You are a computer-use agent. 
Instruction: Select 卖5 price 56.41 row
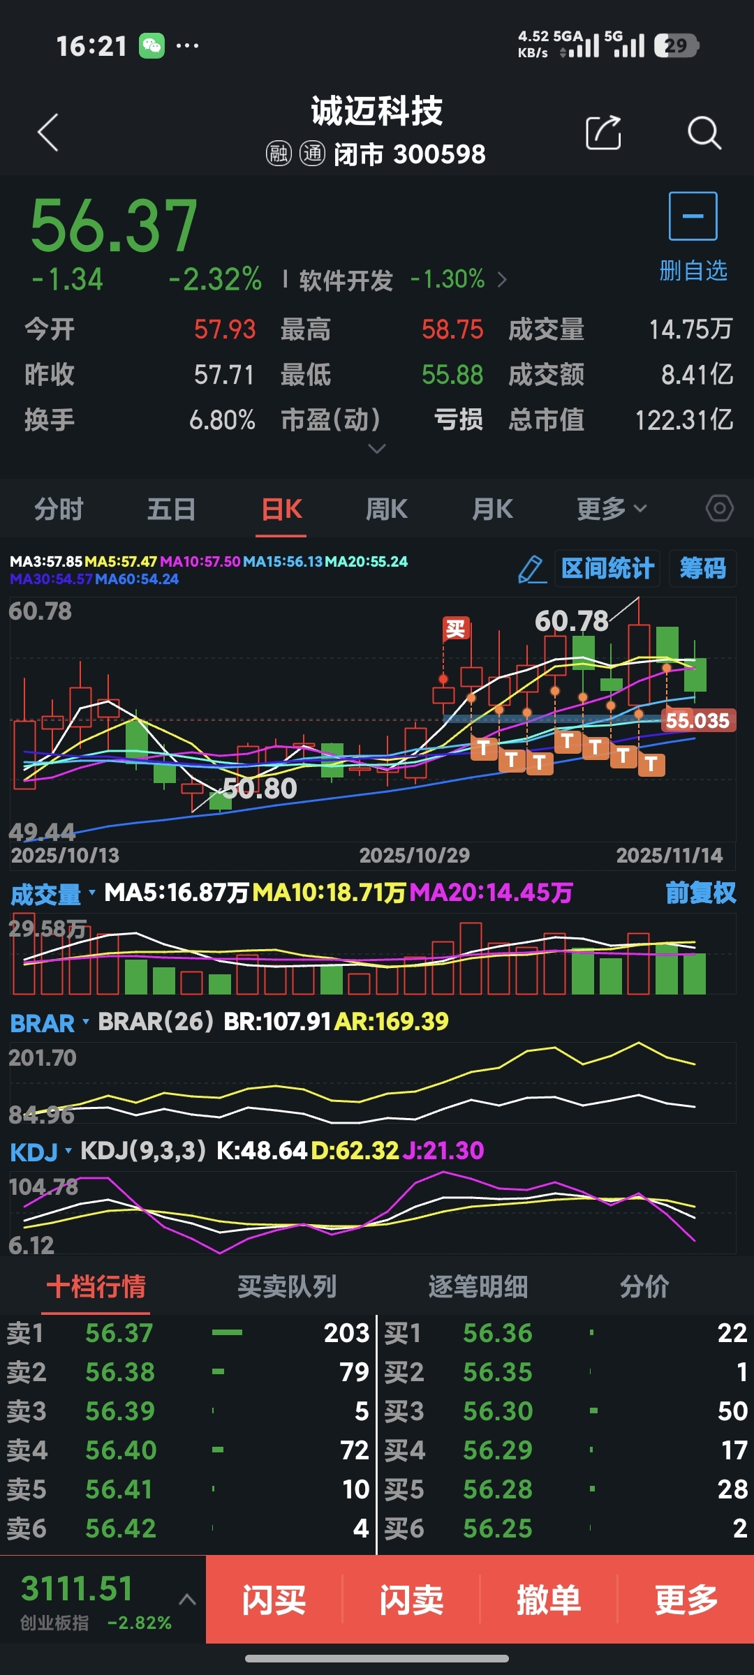[188, 1489]
